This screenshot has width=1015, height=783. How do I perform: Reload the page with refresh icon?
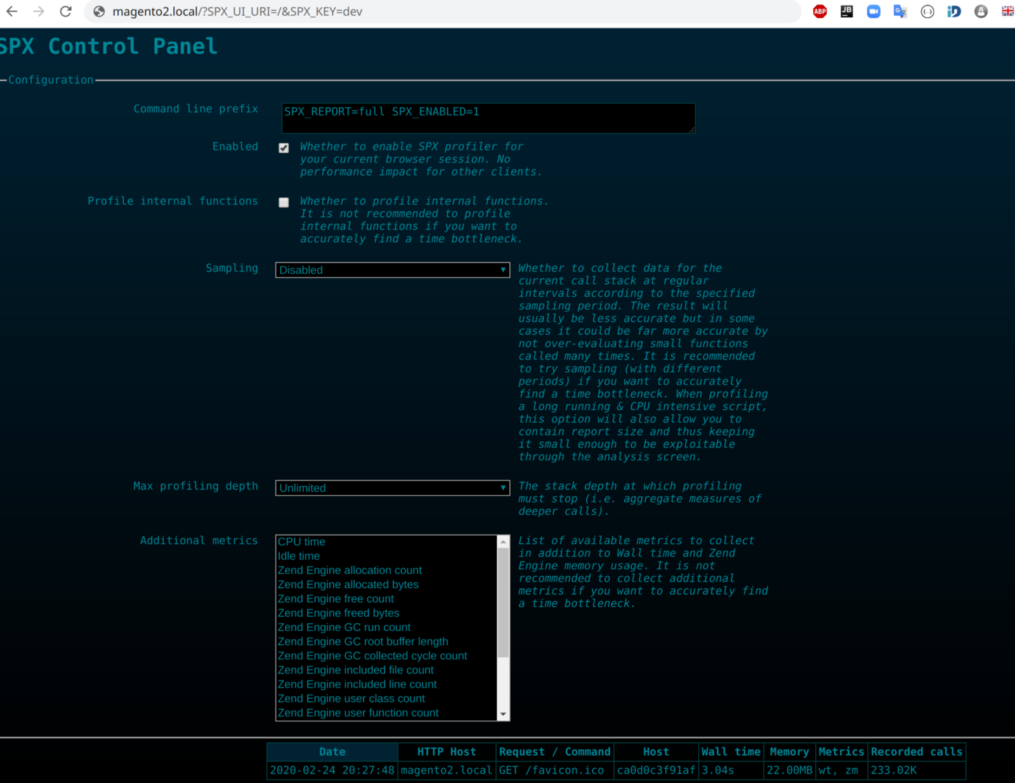point(66,11)
